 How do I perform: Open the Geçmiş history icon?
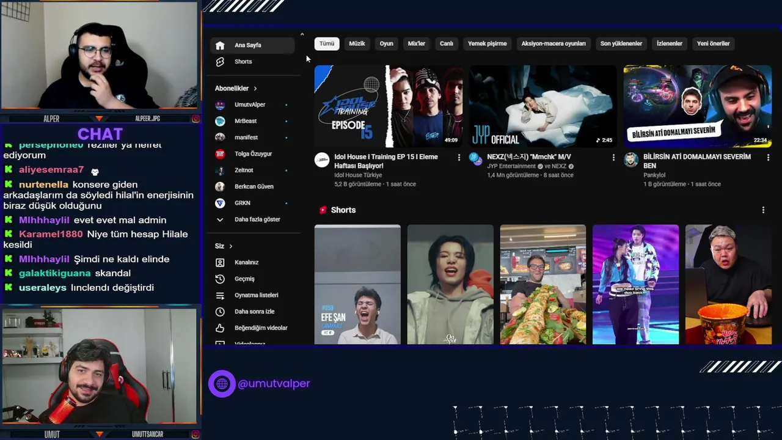(220, 279)
